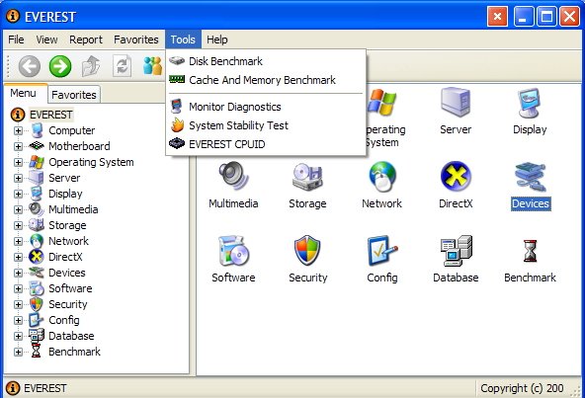Expand the Computer tree node
Viewport: 585px width, 398px height.
click(18, 130)
